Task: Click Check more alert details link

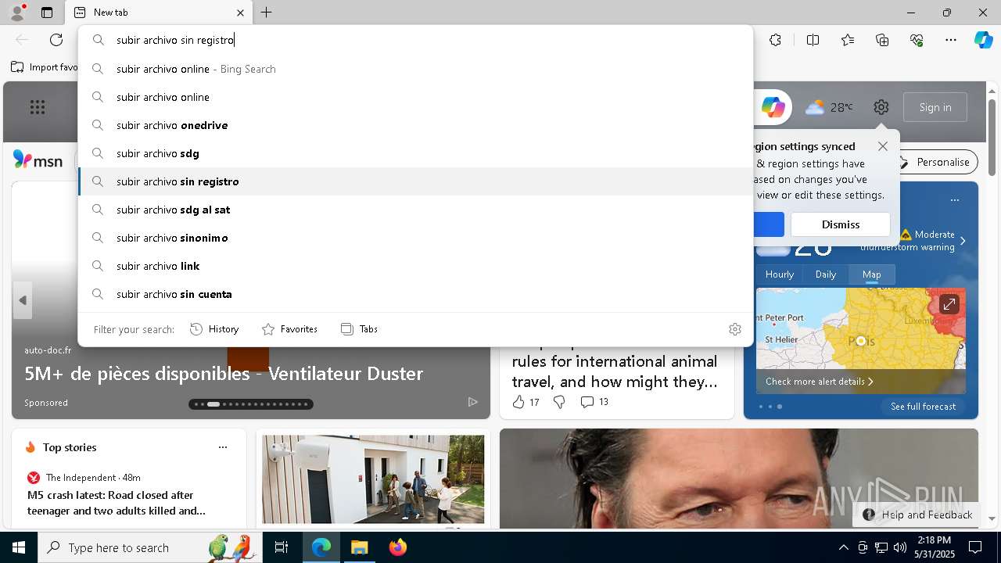Action: click(x=819, y=382)
